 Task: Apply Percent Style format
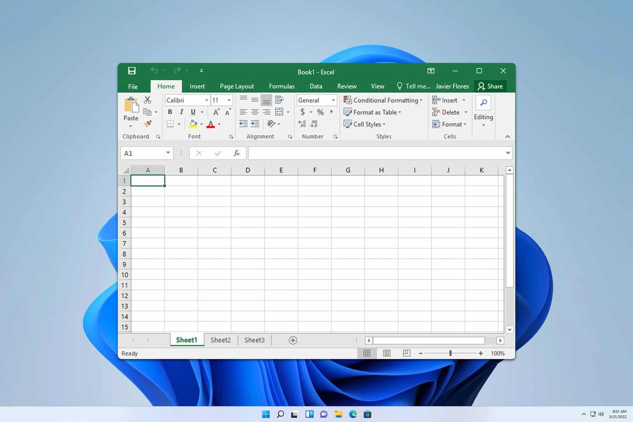pyautogui.click(x=320, y=112)
